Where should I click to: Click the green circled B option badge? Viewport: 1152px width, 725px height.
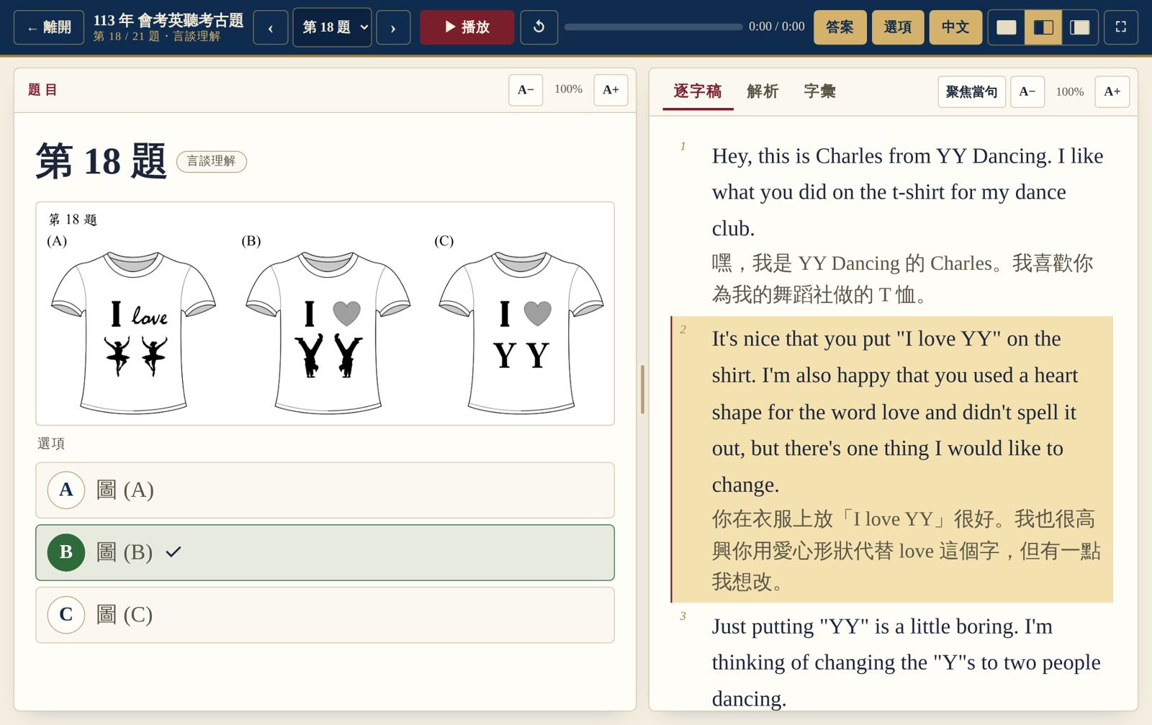66,552
